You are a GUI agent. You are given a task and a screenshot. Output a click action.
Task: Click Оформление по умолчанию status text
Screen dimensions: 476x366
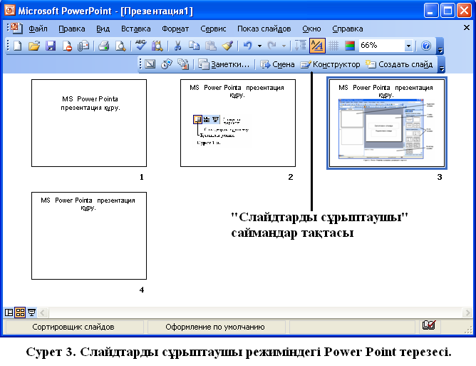[215, 327]
